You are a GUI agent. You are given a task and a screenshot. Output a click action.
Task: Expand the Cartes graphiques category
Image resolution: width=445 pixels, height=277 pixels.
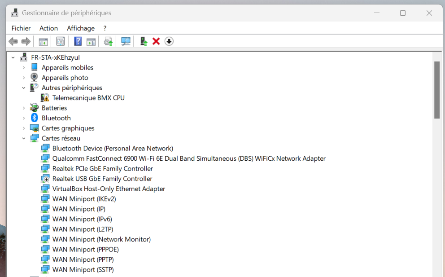24,128
